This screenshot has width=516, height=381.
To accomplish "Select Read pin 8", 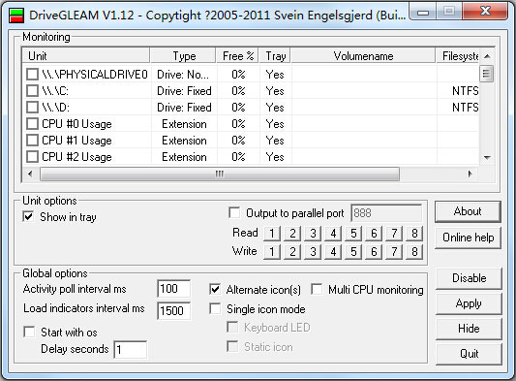I will pyautogui.click(x=414, y=234).
